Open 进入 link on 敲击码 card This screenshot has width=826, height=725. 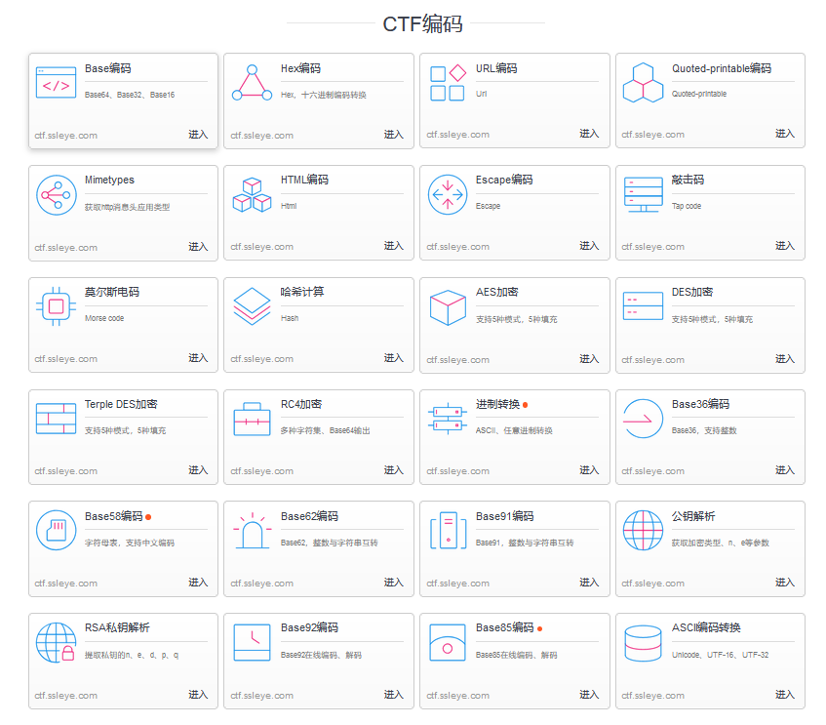[x=785, y=246]
